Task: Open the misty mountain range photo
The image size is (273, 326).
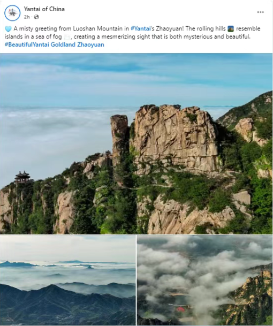Action: point(68,280)
